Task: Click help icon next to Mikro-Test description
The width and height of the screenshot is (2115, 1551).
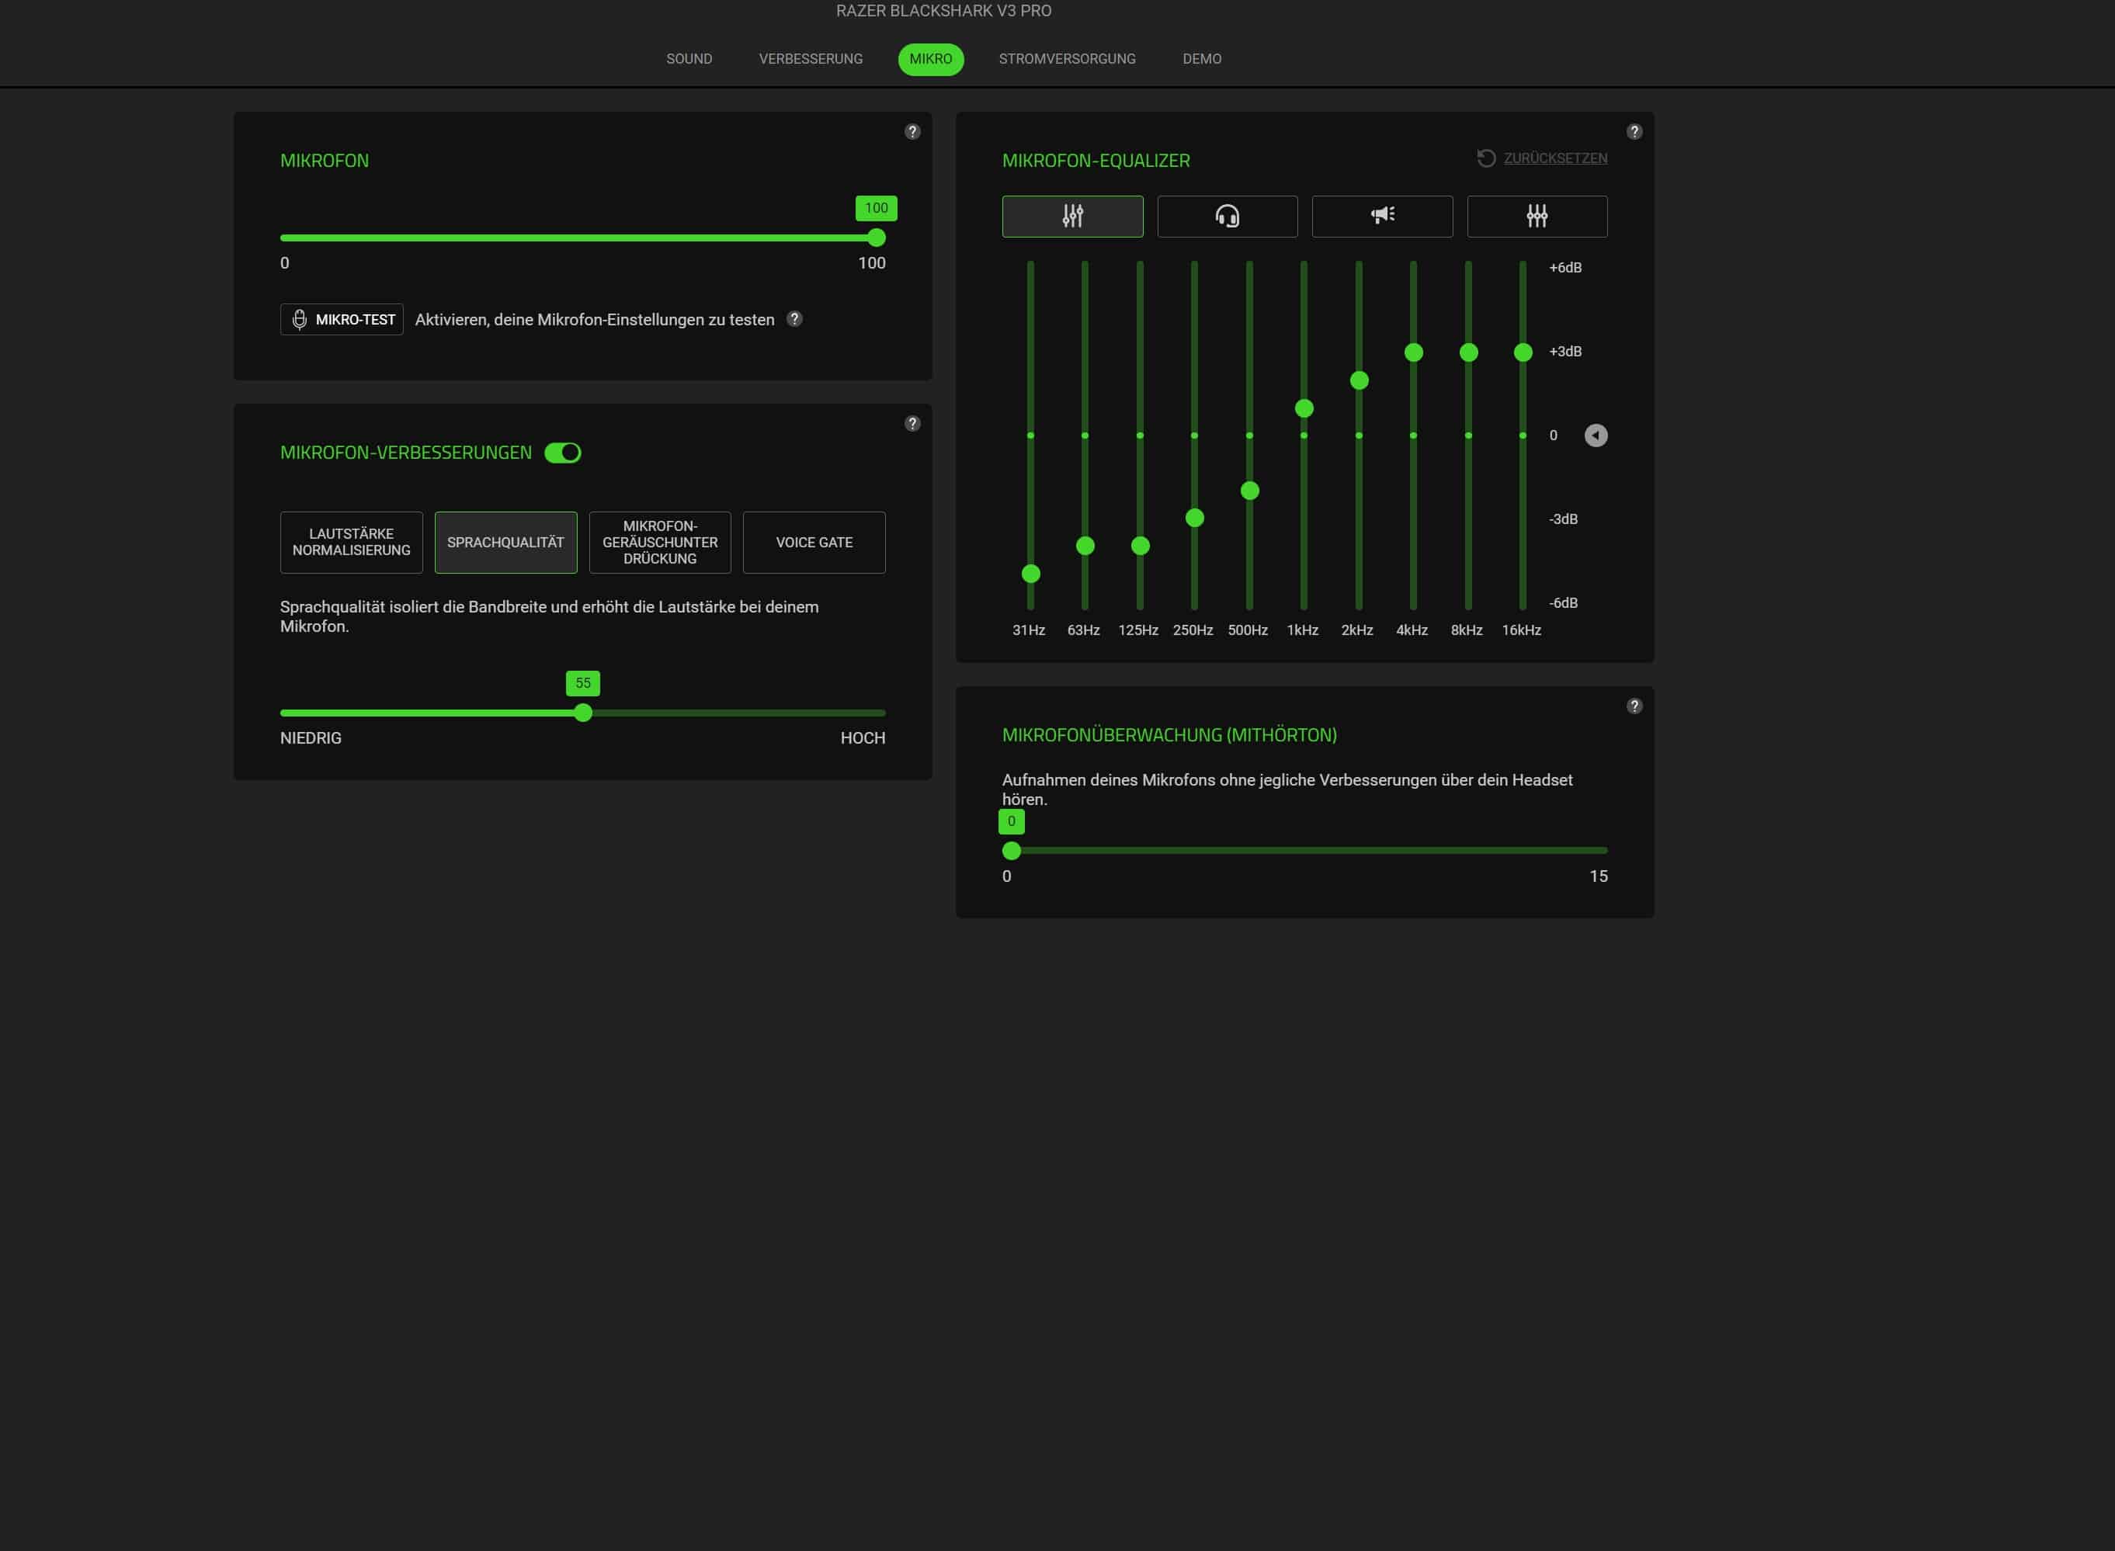Action: 794,319
